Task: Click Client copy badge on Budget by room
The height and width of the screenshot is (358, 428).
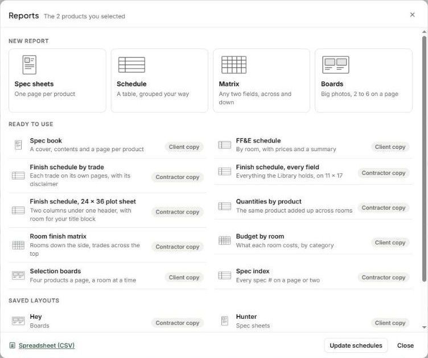Action: click(390, 243)
